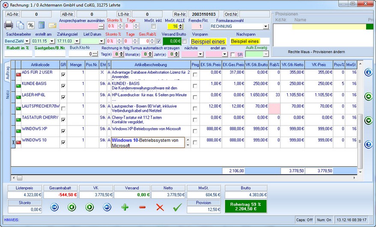The height and width of the screenshot is (227, 376).
Task: Click the AG-Nr. button
Action: click(13, 14)
